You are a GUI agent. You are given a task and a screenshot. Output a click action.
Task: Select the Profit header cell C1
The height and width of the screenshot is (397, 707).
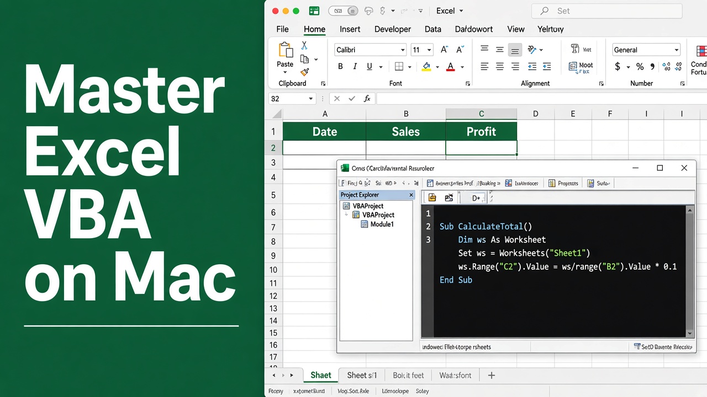point(481,131)
